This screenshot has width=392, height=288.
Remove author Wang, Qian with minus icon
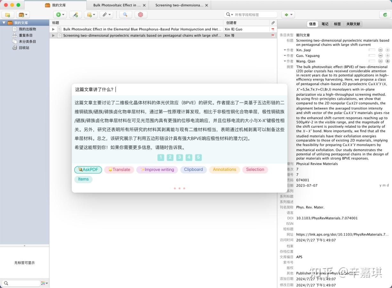pos(380,61)
